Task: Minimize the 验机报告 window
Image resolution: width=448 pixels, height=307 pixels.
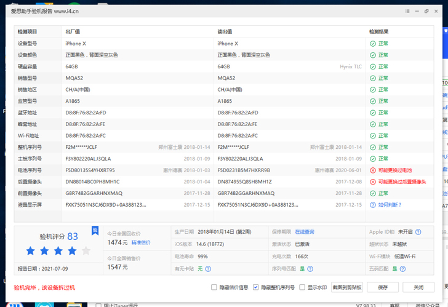Action: click(x=417, y=11)
